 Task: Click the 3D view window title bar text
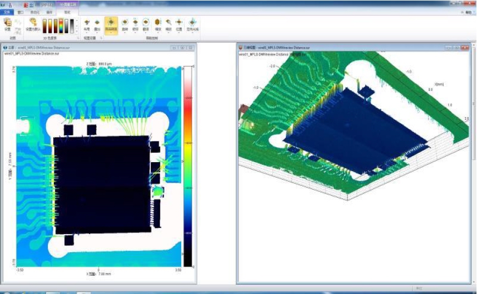tap(276, 48)
